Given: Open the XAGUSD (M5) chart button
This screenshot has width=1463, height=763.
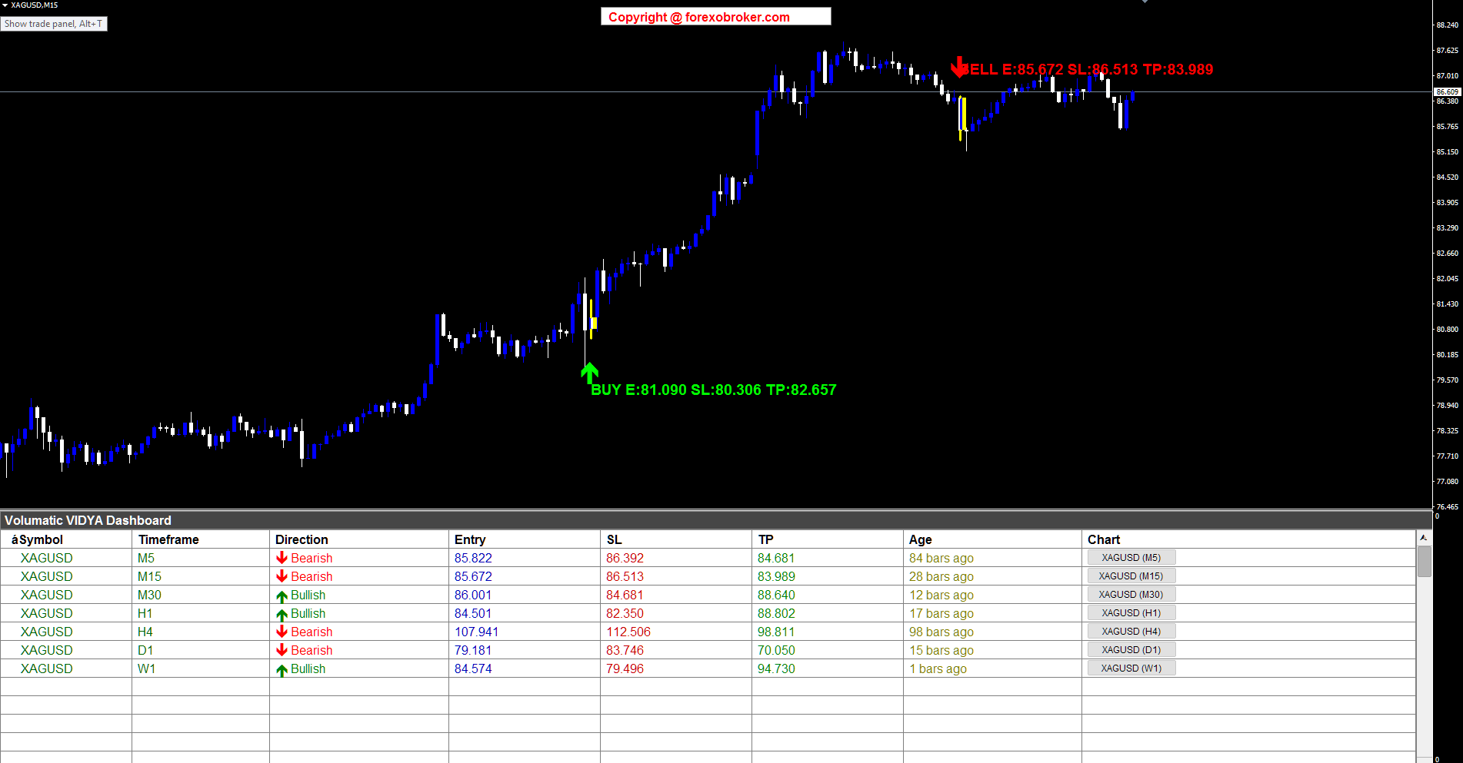Looking at the screenshot, I should [x=1131, y=558].
